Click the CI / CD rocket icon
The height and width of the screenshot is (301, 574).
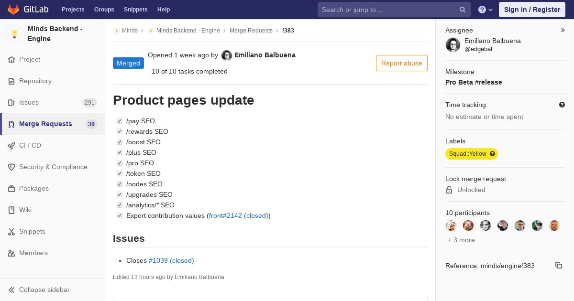point(11,146)
